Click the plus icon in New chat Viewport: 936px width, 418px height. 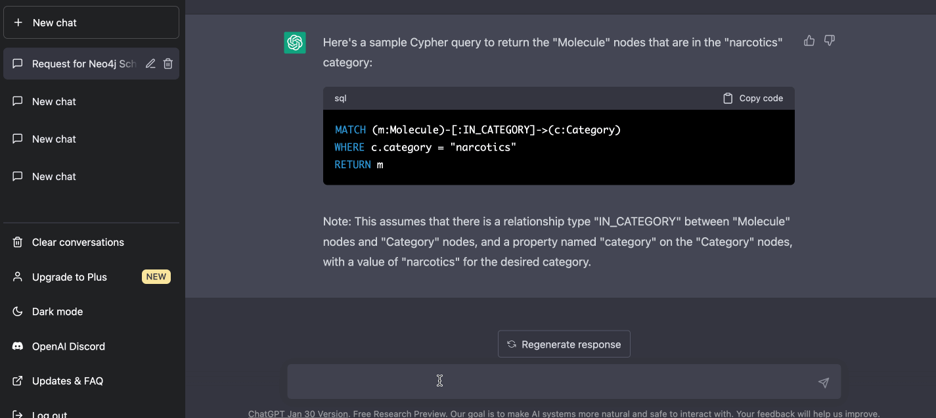18,22
